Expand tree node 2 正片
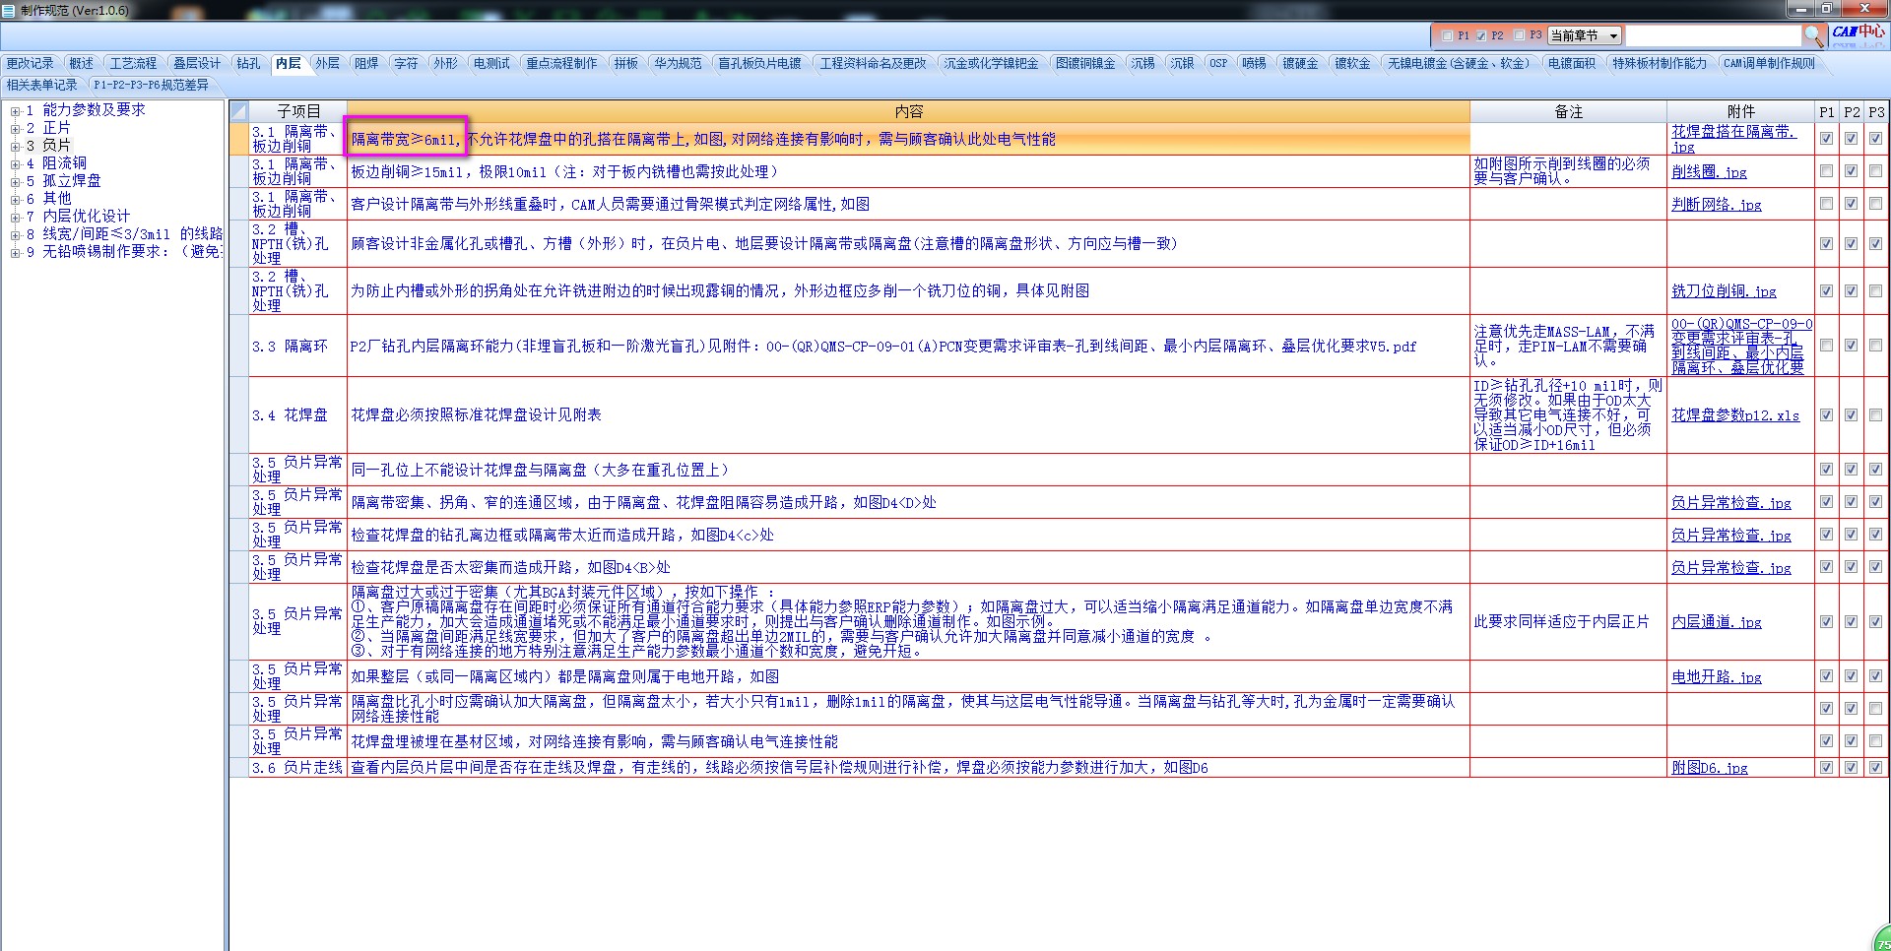The height and width of the screenshot is (951, 1891). click(x=16, y=128)
